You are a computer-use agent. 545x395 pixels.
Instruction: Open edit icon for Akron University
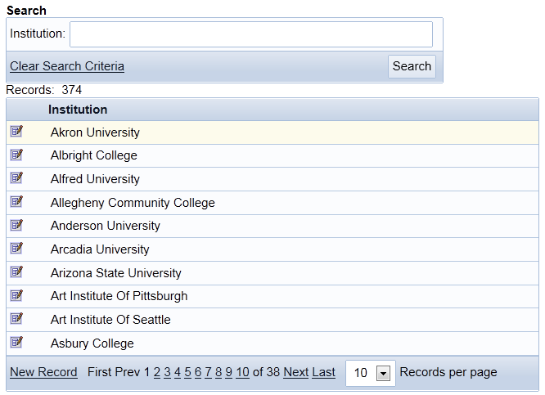point(16,132)
